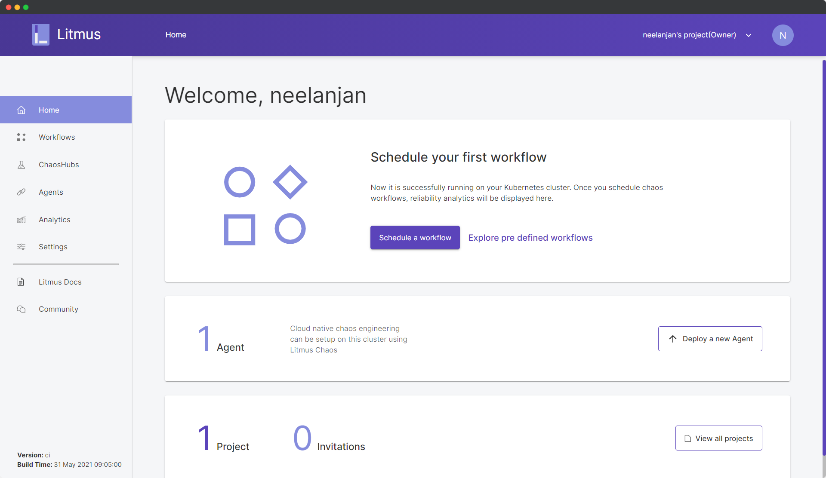Click the upward arrow icon in Deploy button
This screenshot has height=478, width=826.
673,339
